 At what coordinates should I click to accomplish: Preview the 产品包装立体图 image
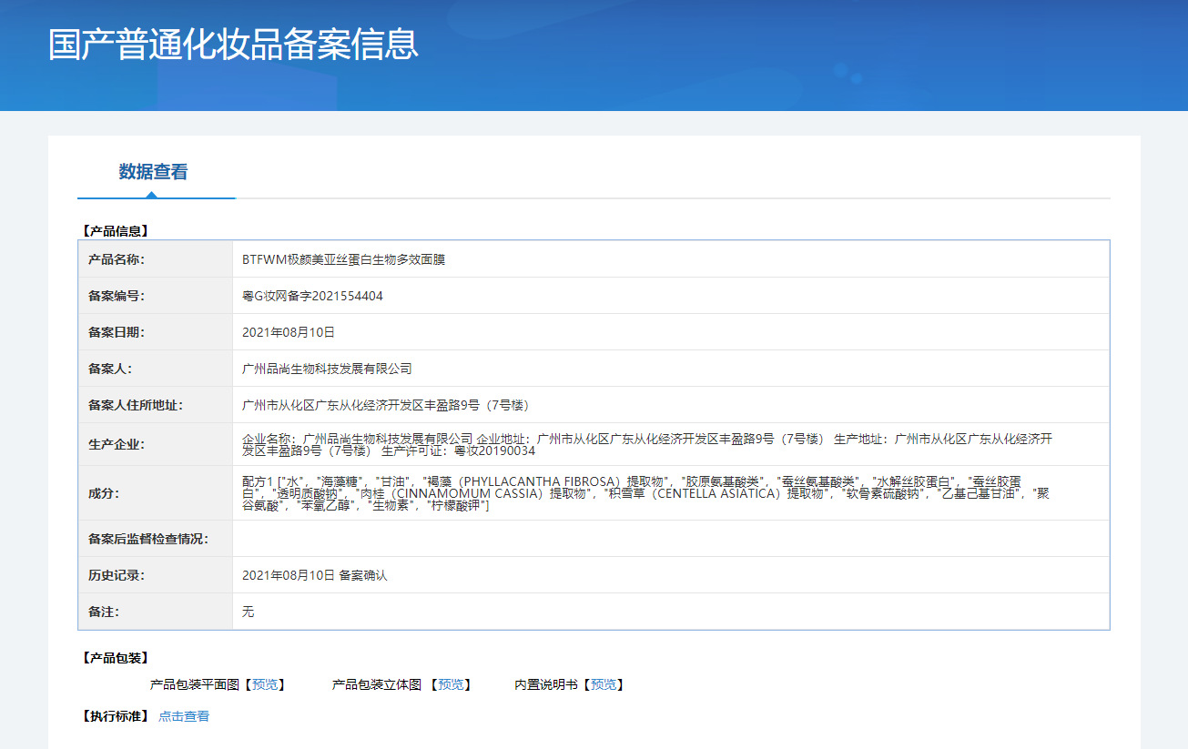pos(450,684)
